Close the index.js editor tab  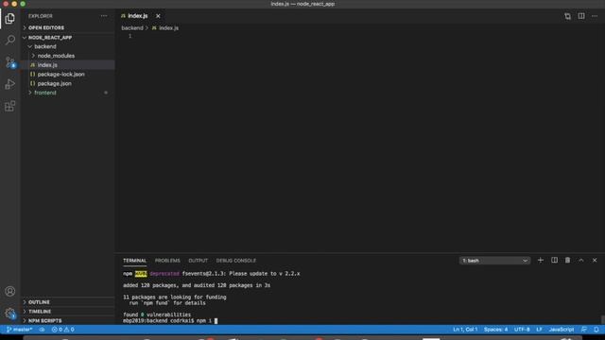point(158,16)
